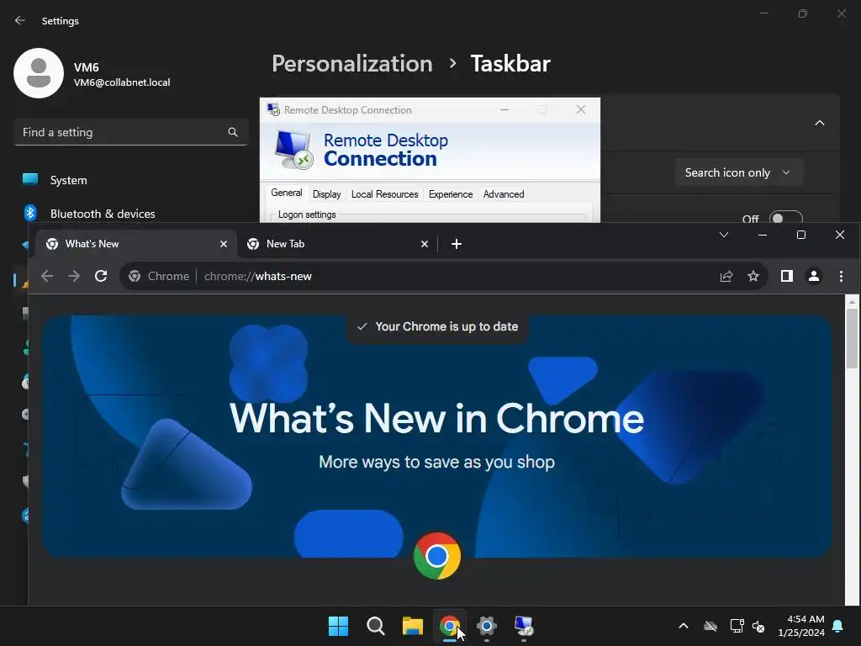The height and width of the screenshot is (646, 861).
Task: Open the General tab in Remote Desktop
Action: (287, 193)
